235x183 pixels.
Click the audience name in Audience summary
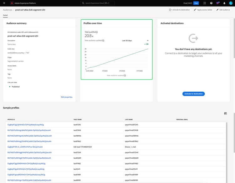coord(23,36)
